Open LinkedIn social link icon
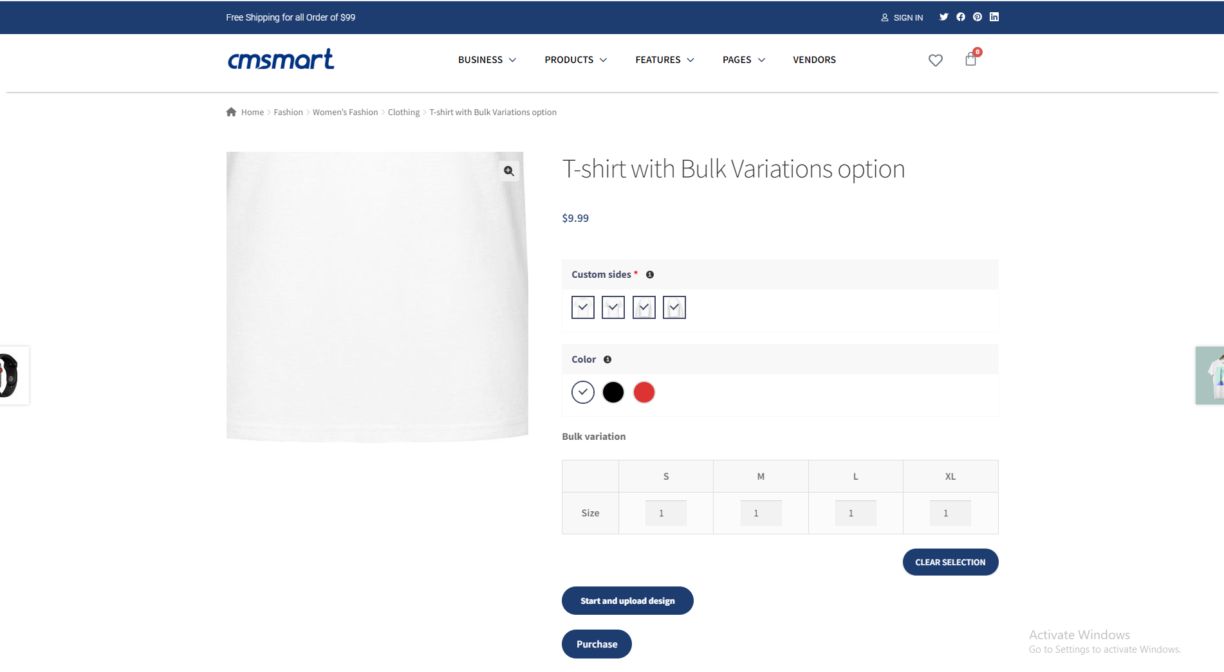 (994, 17)
